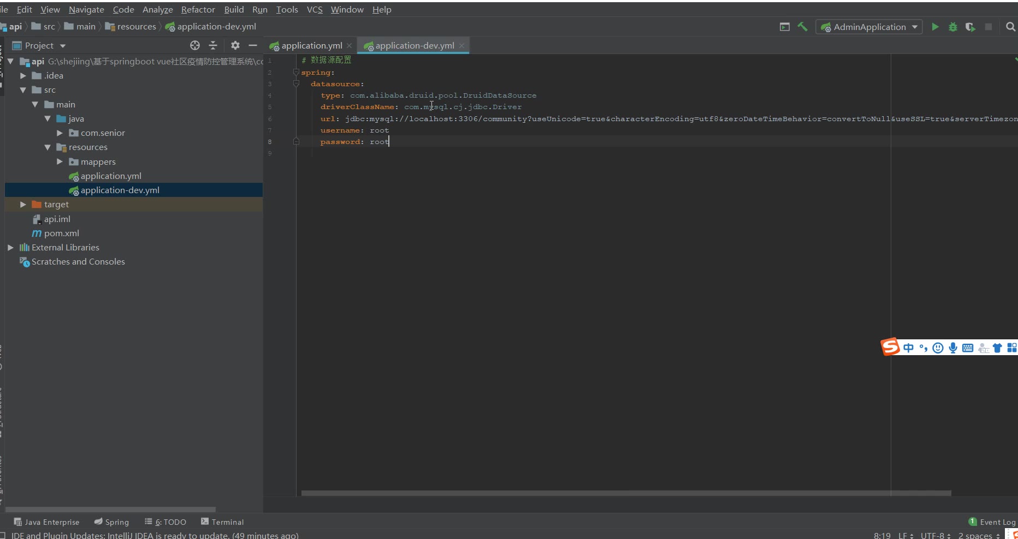This screenshot has height=539, width=1018.
Task: Switch to application.yml editor tab
Action: (311, 46)
